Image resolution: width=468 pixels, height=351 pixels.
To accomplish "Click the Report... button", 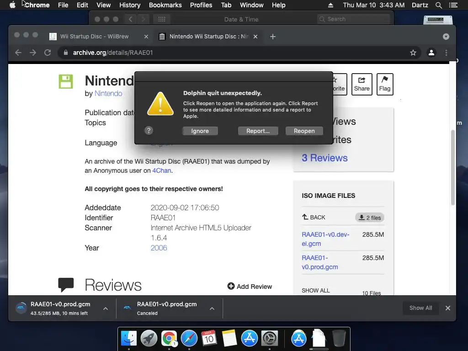I will pyautogui.click(x=258, y=131).
